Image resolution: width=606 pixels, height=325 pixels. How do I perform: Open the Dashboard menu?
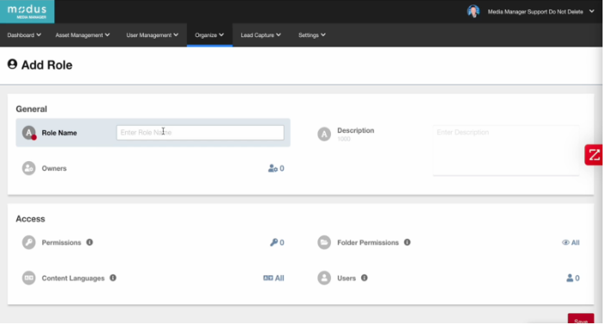24,34
